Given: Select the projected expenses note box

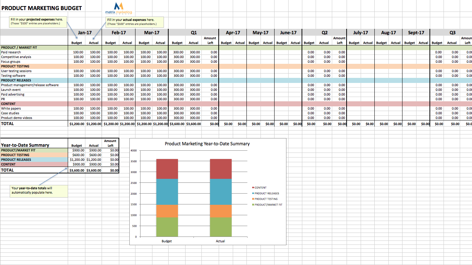Looking at the screenshot, I should point(39,22).
